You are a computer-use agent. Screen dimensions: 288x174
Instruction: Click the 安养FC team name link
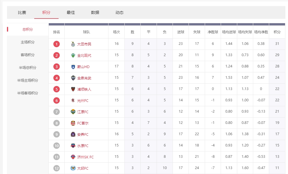[x=83, y=134]
